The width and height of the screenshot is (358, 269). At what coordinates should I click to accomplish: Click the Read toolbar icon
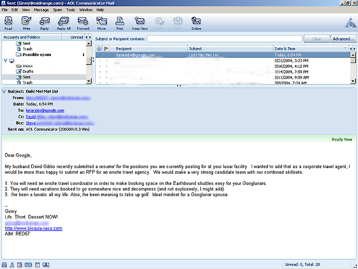coord(8,23)
